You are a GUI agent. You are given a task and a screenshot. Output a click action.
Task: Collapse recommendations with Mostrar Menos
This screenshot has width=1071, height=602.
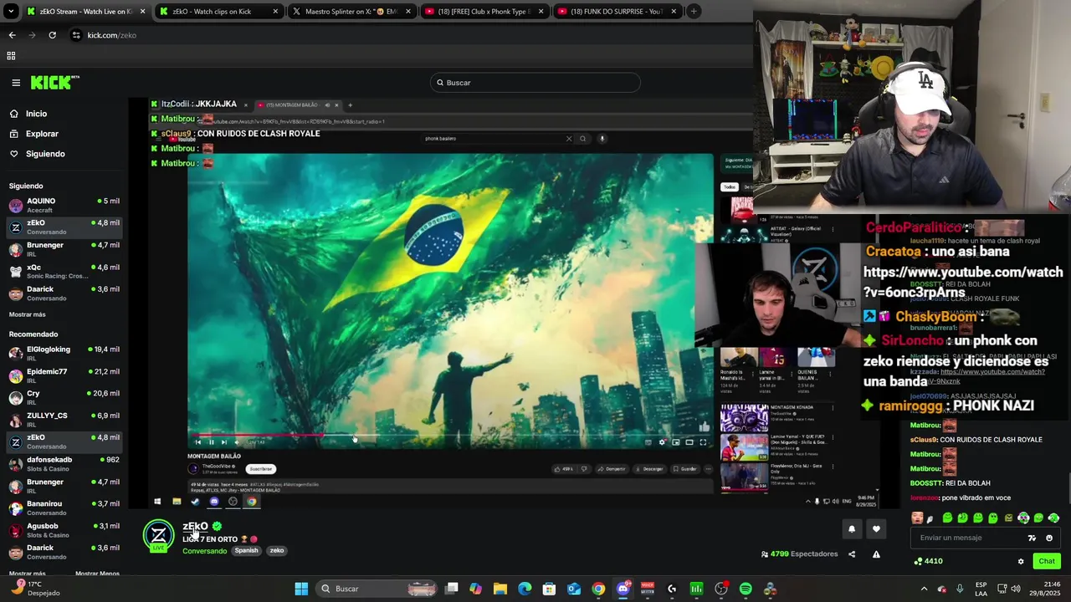pos(97,574)
